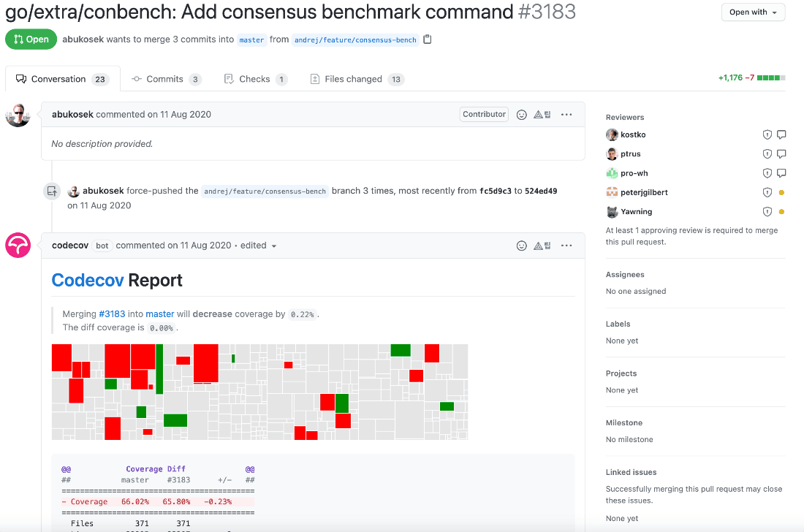Click the 'No description provided.' text
Screen dimensions: 804x532
click(102, 144)
